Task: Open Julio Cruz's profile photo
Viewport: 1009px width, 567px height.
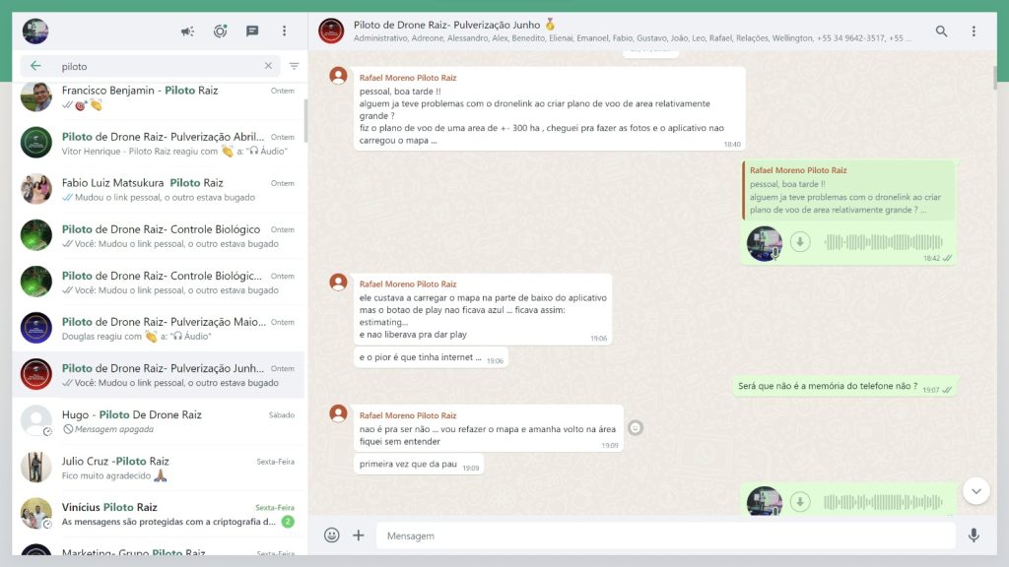Action: click(x=36, y=467)
